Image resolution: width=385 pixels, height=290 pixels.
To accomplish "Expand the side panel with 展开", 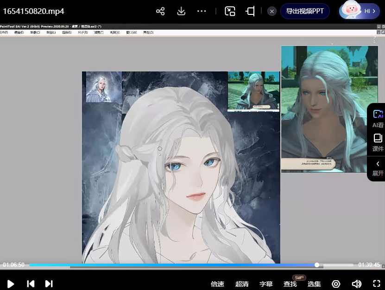I will tap(378, 168).
